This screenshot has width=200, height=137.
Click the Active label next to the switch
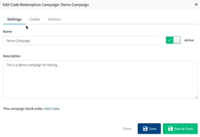[189, 40]
